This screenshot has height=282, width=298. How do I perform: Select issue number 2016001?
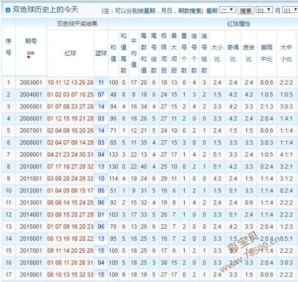(31, 238)
